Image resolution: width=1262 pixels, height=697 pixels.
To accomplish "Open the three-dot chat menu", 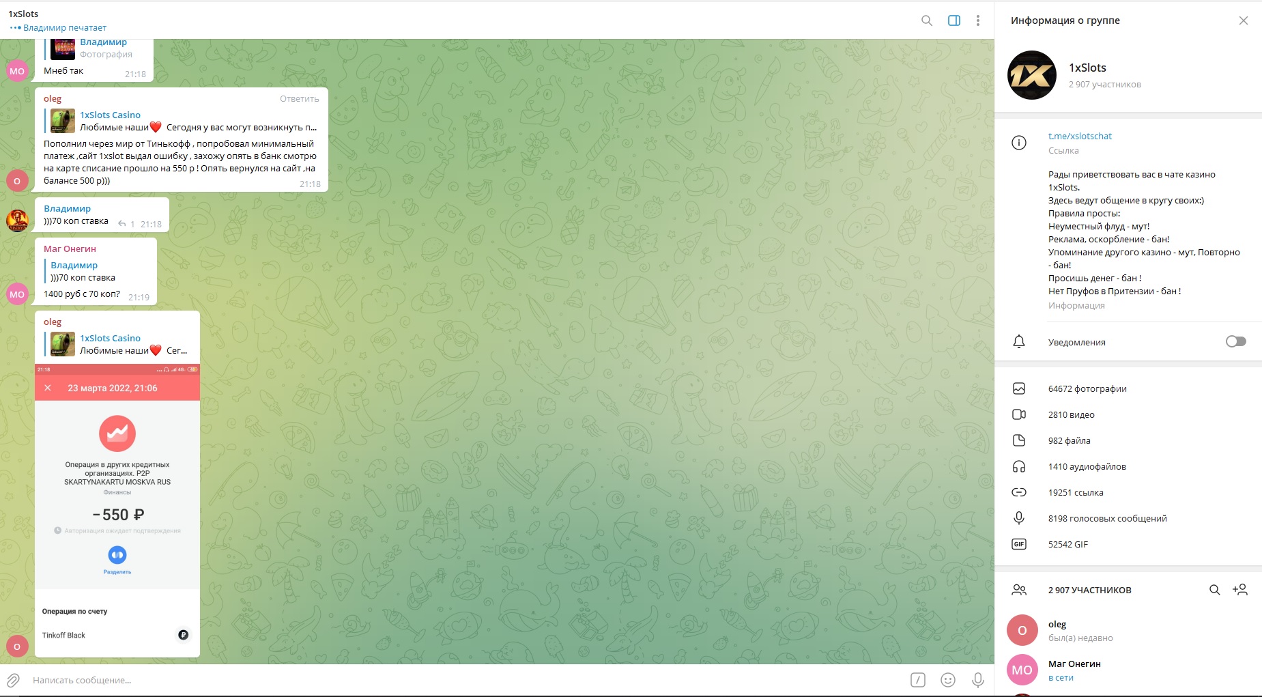I will [978, 20].
